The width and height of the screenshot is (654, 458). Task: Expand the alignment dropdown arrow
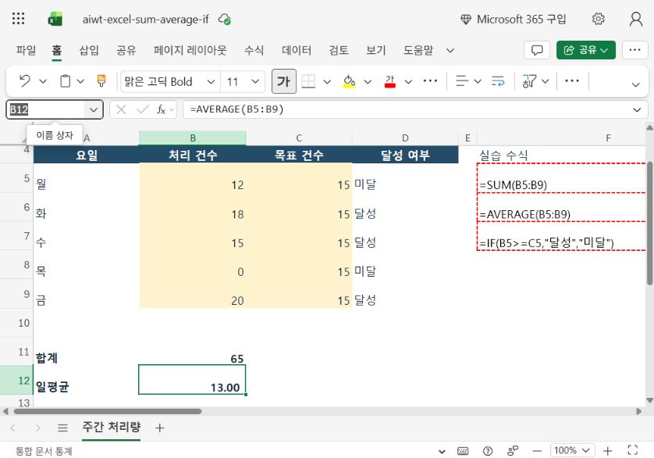[x=478, y=81]
